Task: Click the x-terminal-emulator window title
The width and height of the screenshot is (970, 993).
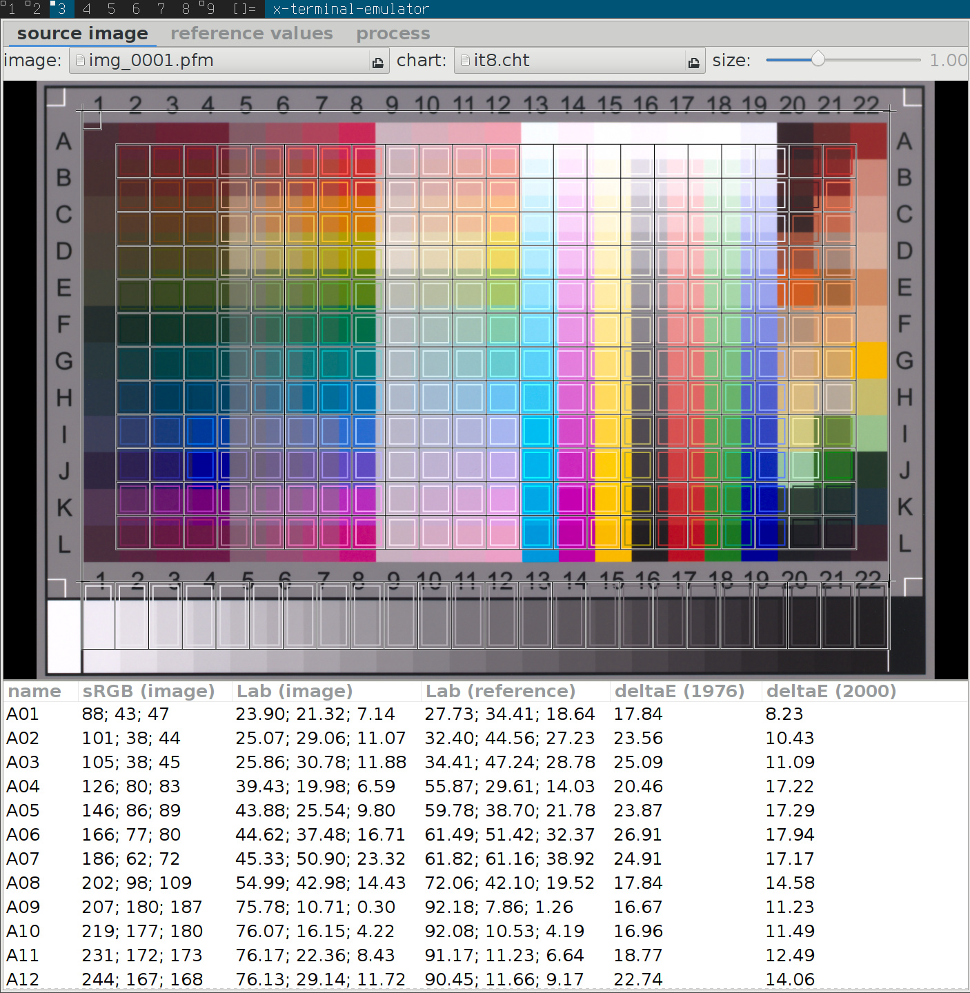Action: click(x=350, y=9)
